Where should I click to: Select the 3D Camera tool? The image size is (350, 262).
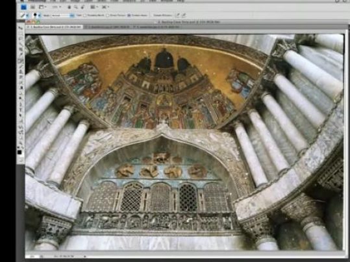point(21,132)
